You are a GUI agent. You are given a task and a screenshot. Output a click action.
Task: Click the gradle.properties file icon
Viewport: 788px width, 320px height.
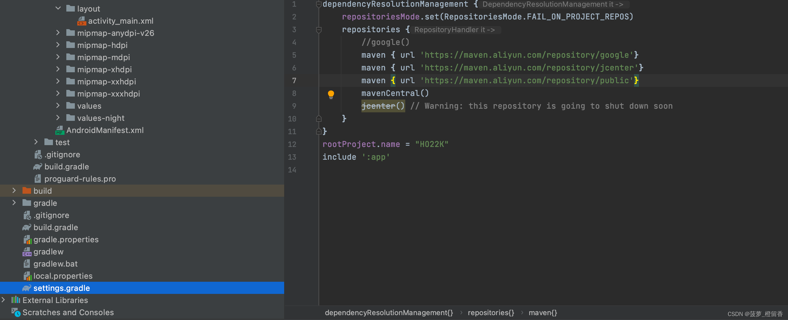click(27, 240)
